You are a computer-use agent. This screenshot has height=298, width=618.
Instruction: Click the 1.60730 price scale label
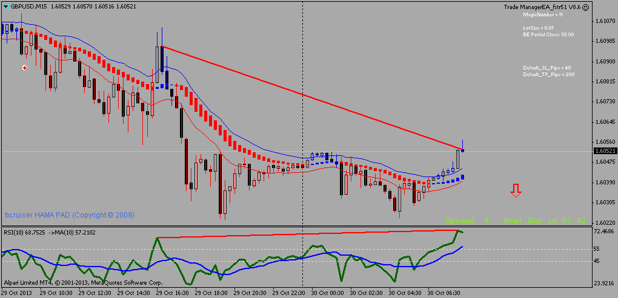point(604,102)
